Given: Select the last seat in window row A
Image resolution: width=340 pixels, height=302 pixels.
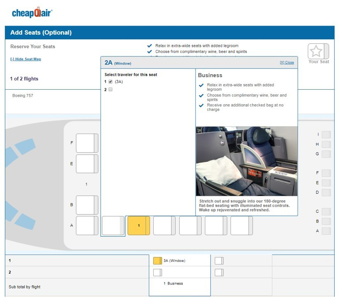Looking at the screenshot, I should (x=242, y=226).
